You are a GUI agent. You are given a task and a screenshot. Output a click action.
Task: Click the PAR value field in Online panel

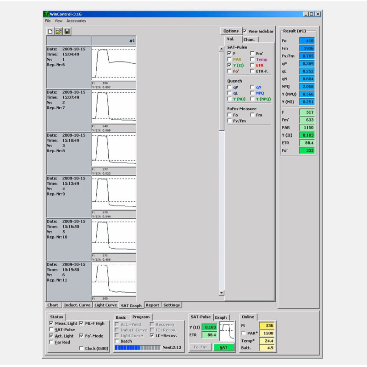267,333
